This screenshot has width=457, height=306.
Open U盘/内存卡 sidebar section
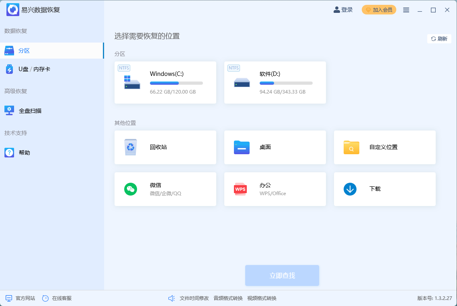tap(34, 69)
